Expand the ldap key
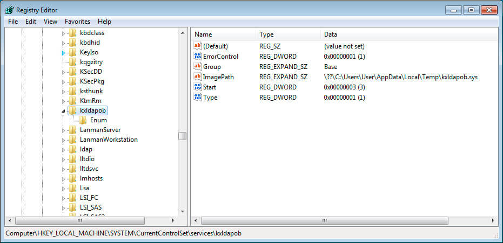The width and height of the screenshot is (503, 243). pyautogui.click(x=63, y=150)
